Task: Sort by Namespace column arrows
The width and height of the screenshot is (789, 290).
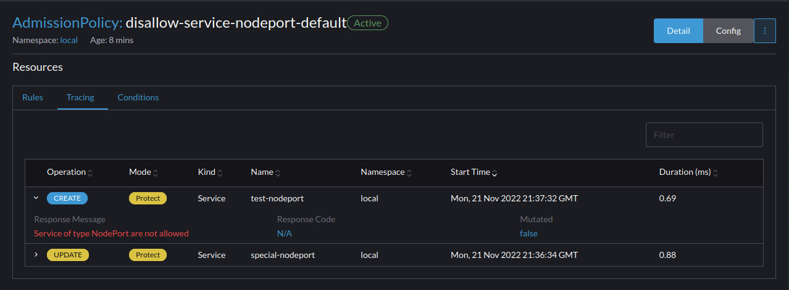Action: 409,173
